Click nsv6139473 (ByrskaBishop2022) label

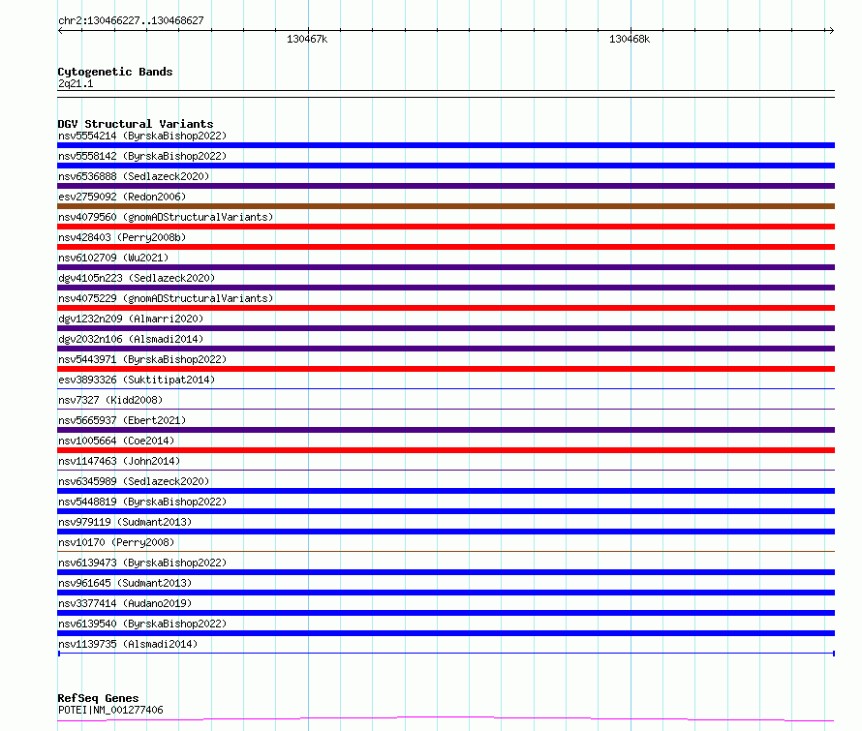pos(142,563)
